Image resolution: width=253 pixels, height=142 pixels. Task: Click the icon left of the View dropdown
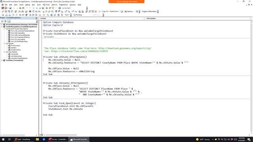62,15
